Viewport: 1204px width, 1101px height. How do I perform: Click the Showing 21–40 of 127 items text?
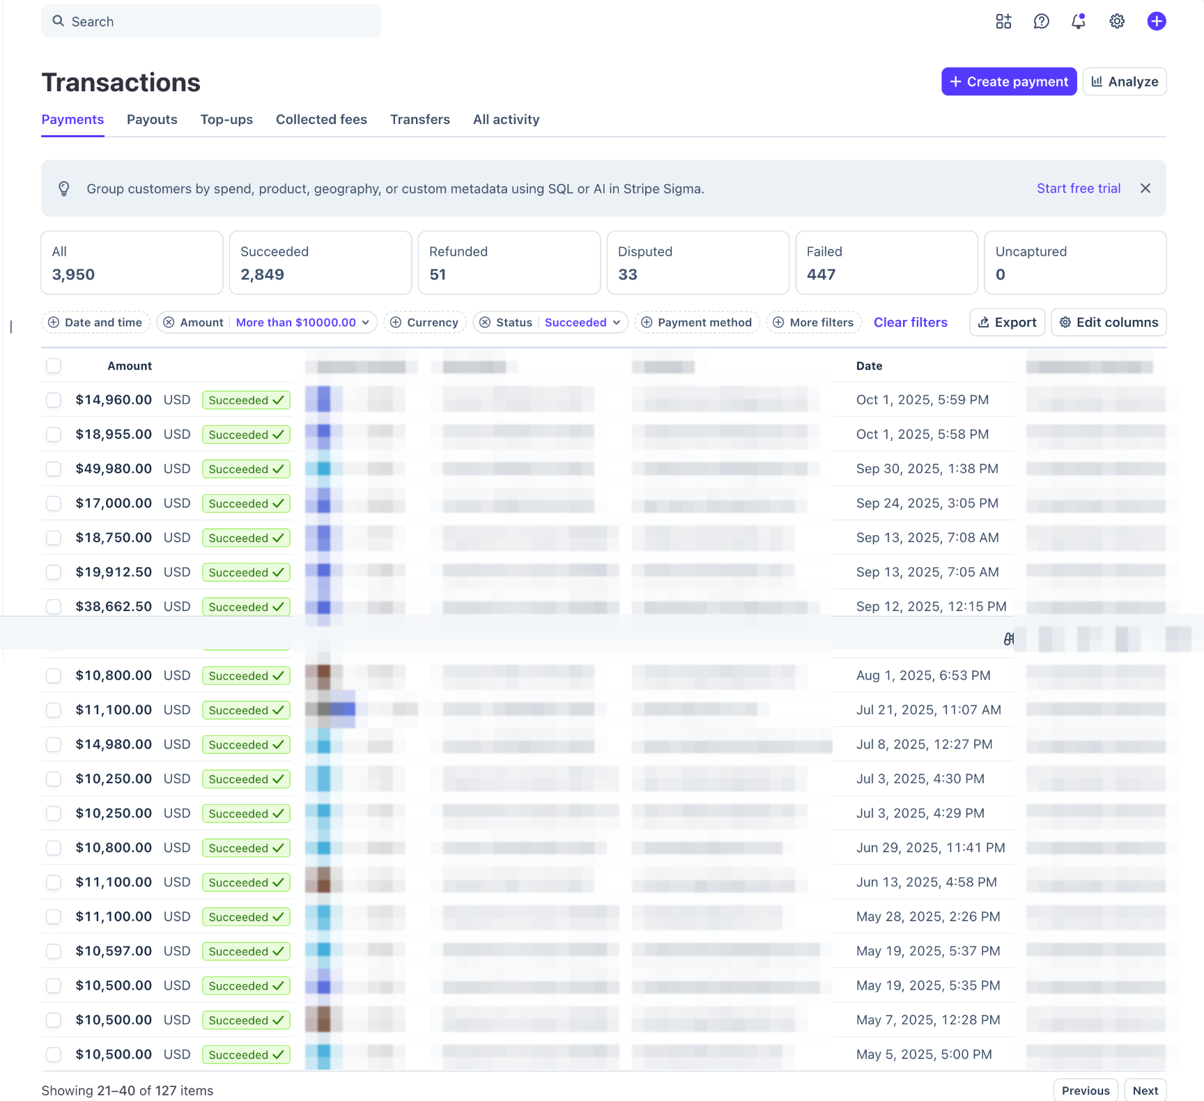[128, 1091]
